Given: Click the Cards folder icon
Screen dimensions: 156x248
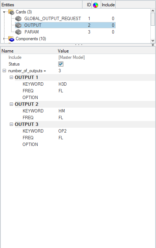Looking at the screenshot, I should point(11,12).
